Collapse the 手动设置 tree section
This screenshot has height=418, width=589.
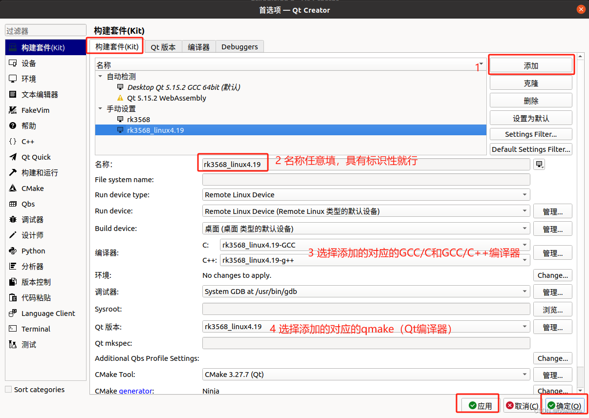[100, 108]
